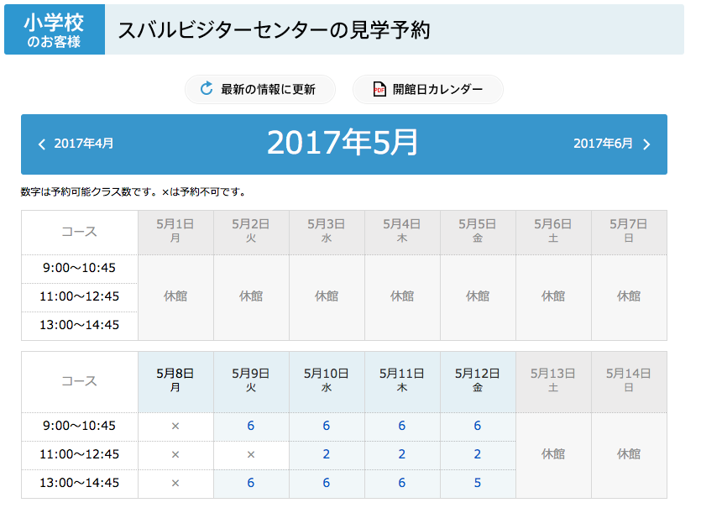Click 11:00〜12:45 row label in second week
Viewport: 701px width, 508px height.
79,454
